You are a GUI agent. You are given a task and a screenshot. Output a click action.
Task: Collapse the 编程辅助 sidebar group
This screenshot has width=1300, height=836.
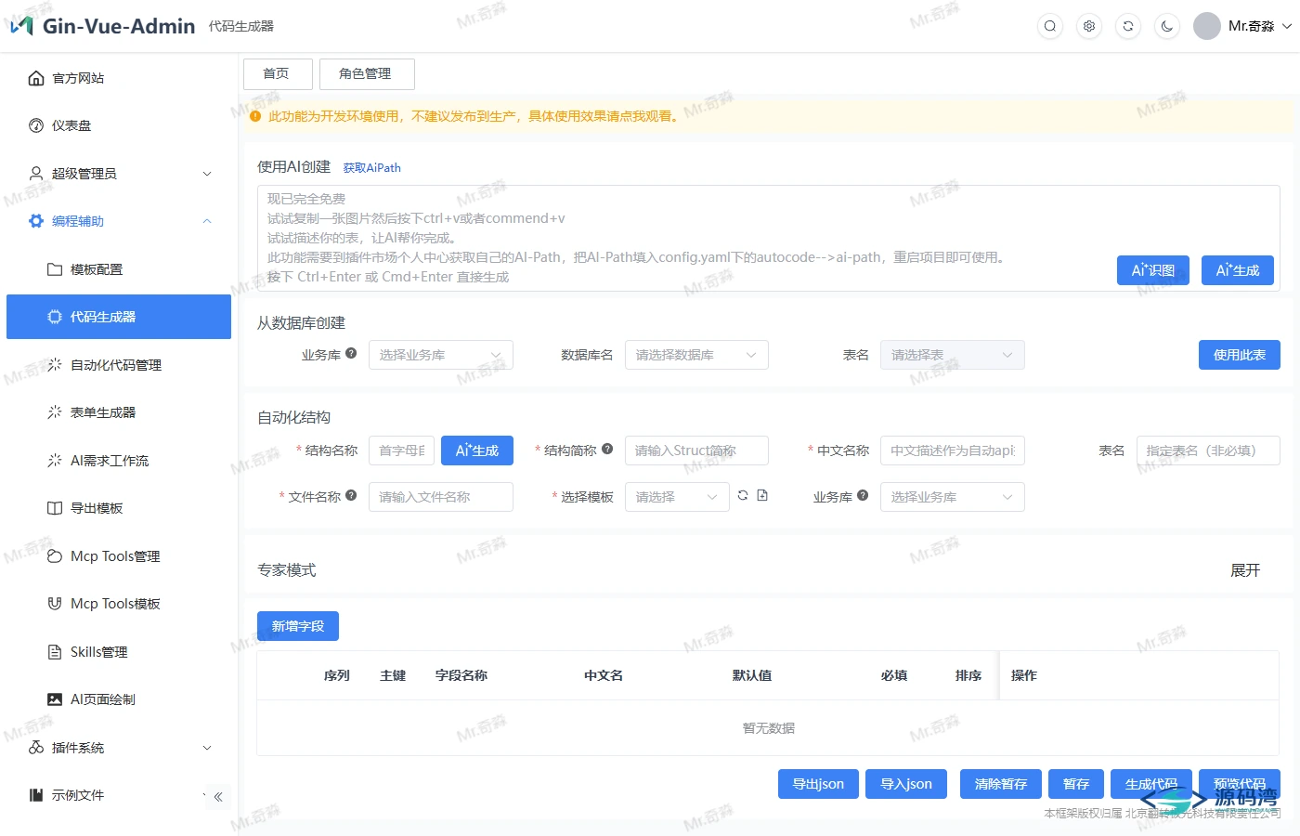[x=119, y=221]
